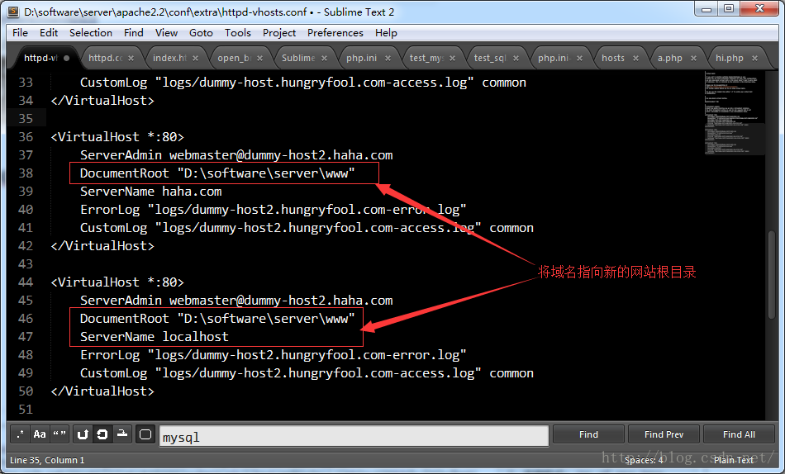The width and height of the screenshot is (785, 474).
Task: Click 'ServerName haha.com' text
Action: coord(150,192)
